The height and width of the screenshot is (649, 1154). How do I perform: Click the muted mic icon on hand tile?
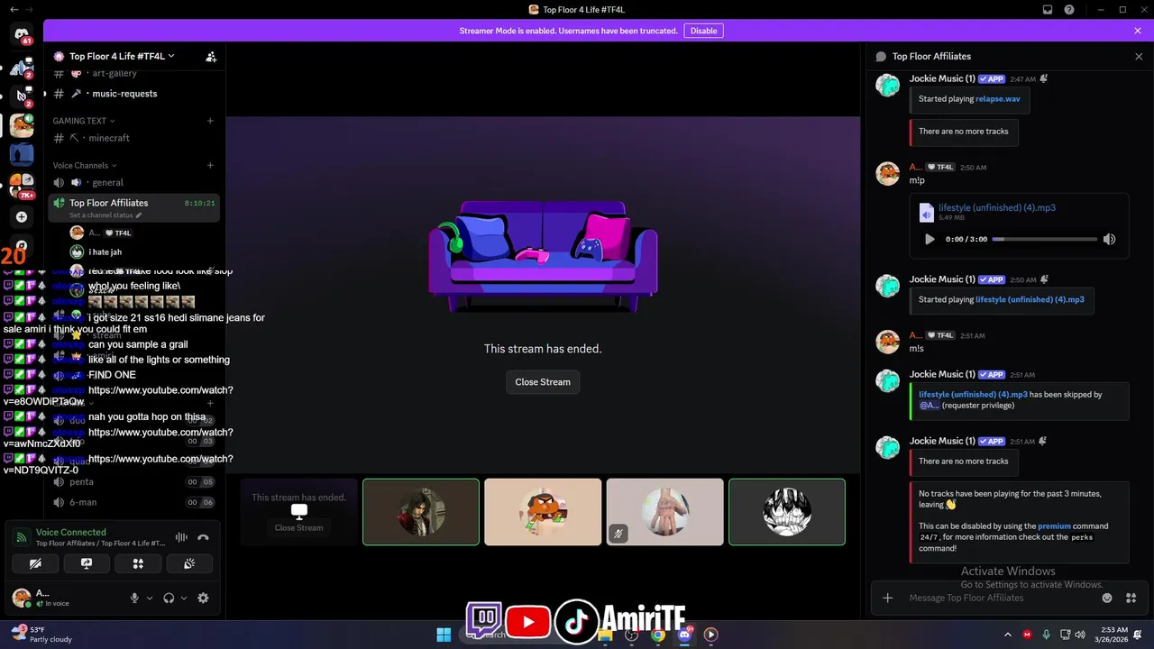point(618,534)
